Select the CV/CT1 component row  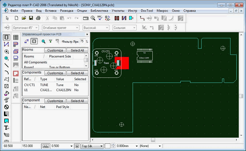(x=55, y=85)
